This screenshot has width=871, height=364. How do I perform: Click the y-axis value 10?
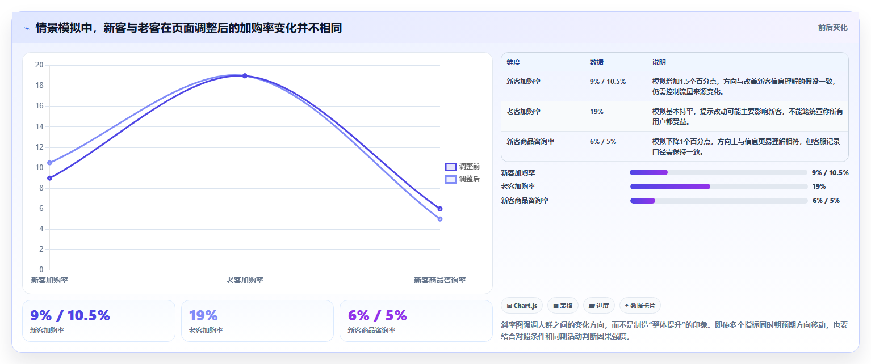(39, 167)
